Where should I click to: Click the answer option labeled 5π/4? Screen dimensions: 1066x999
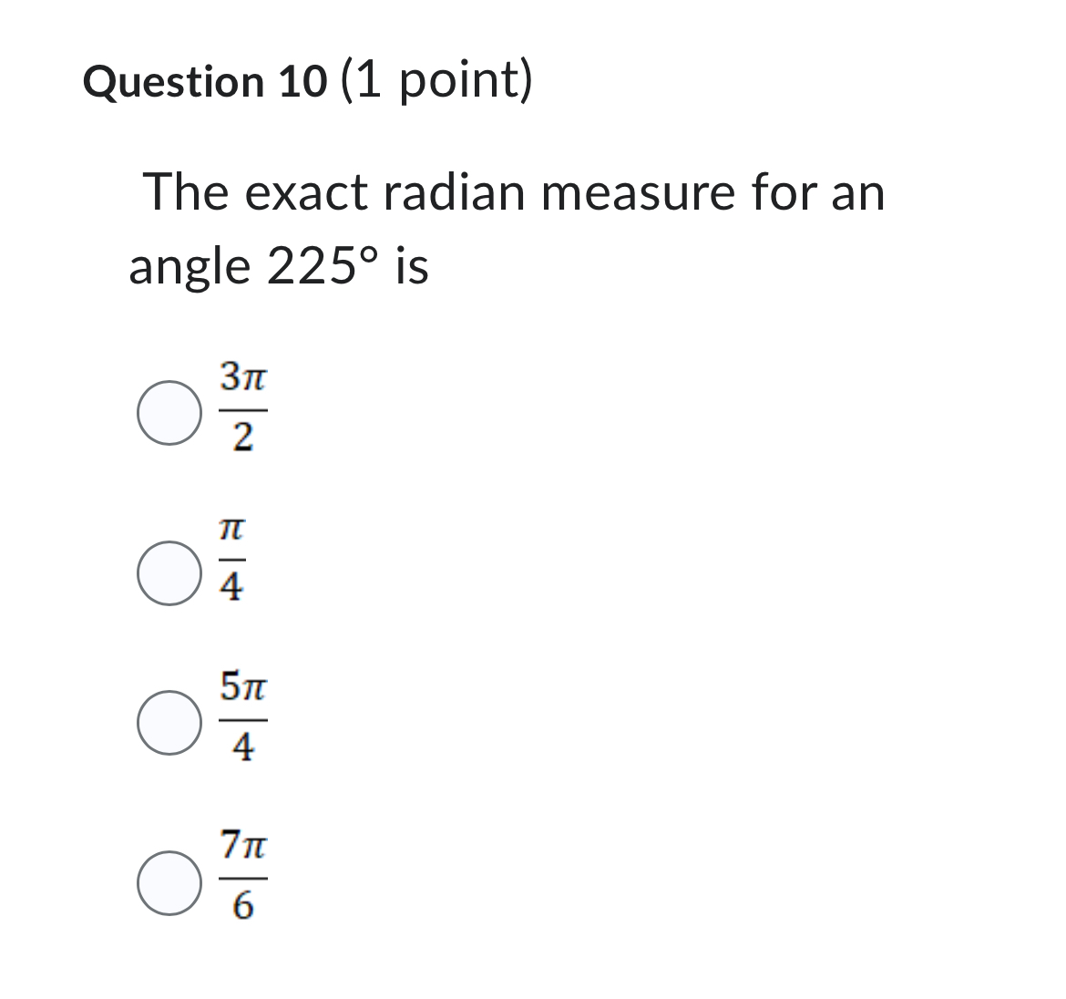click(x=241, y=717)
